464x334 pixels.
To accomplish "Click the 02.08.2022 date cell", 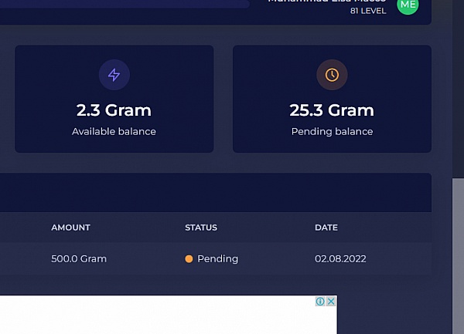I will [340, 258].
